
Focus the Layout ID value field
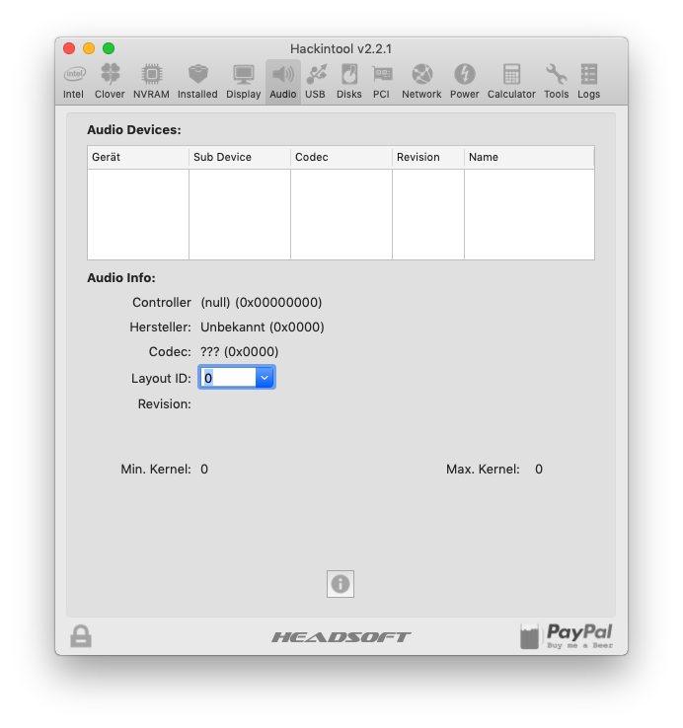(x=228, y=378)
